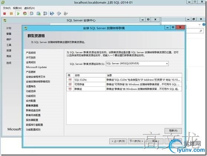Click the 功能配置规则 wizard step
Screen dimensions: 207x156
[33, 129]
